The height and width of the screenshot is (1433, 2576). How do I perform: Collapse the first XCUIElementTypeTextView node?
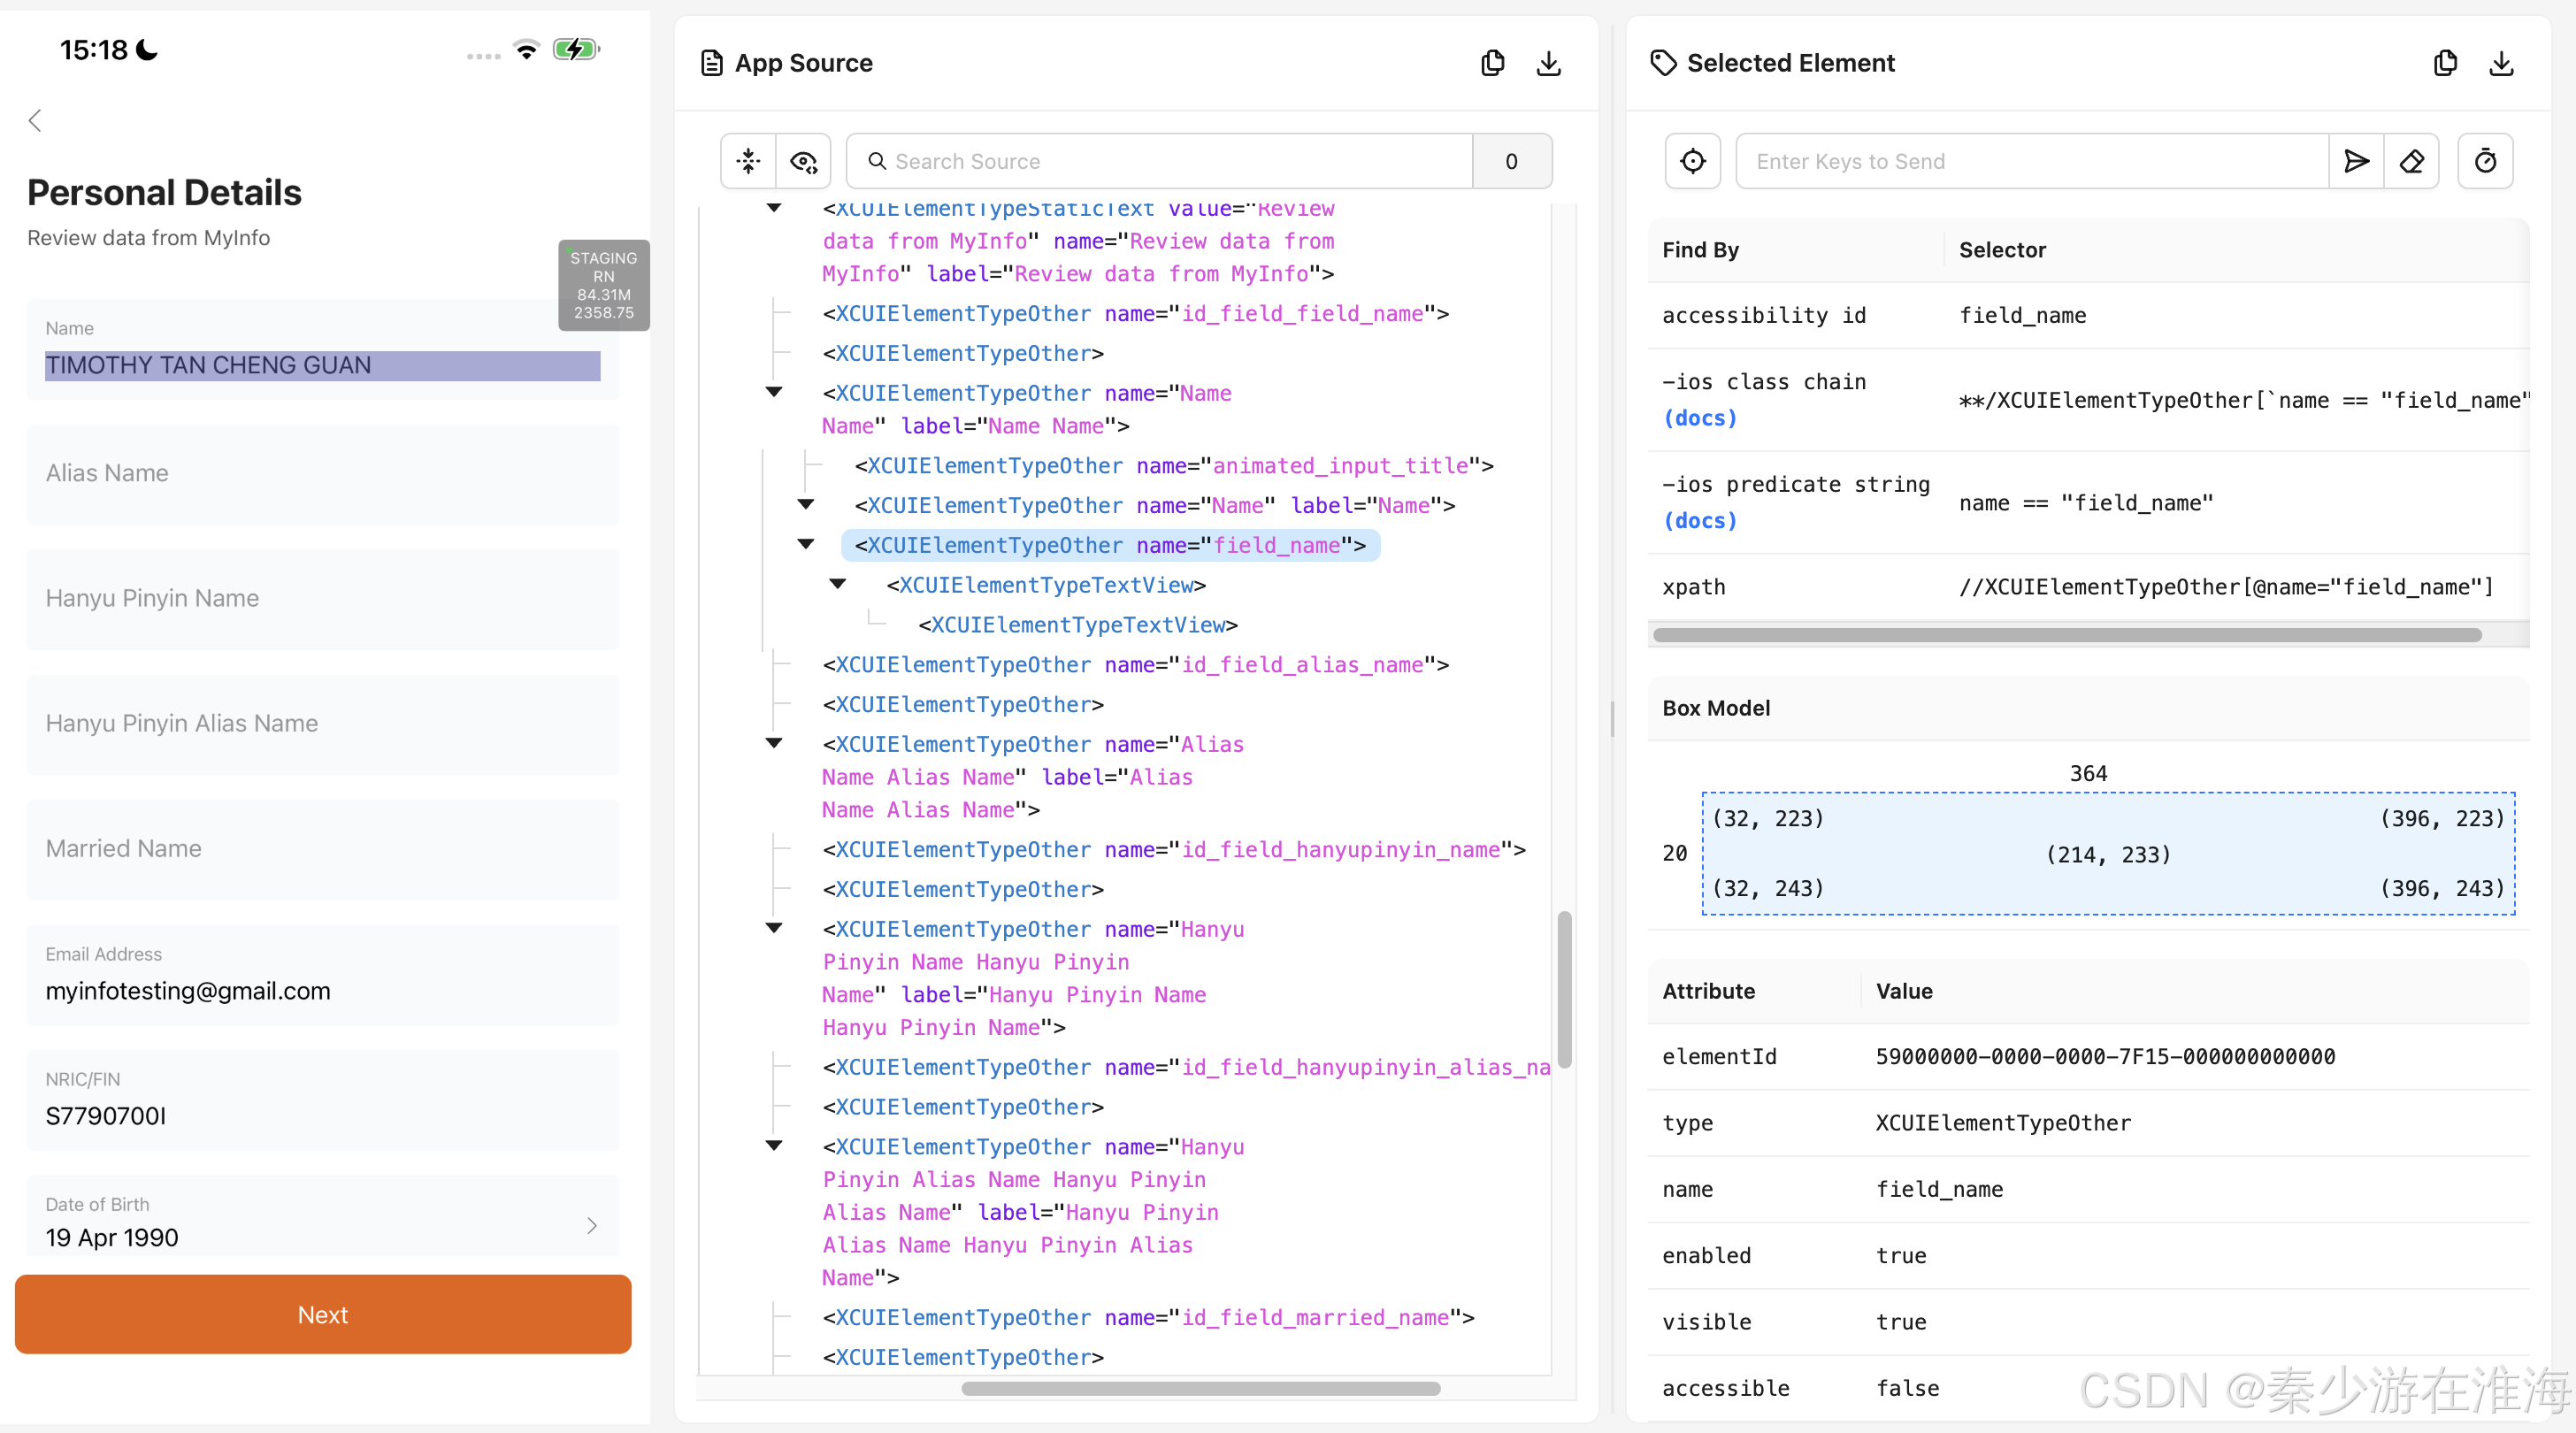pos(838,584)
